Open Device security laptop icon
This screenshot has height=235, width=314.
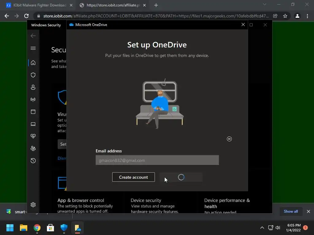(33, 124)
